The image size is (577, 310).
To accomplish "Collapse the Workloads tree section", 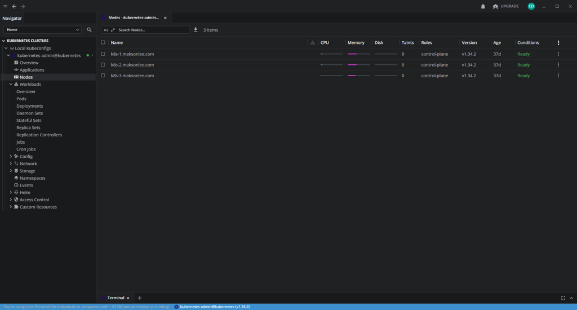I will 11,85.
